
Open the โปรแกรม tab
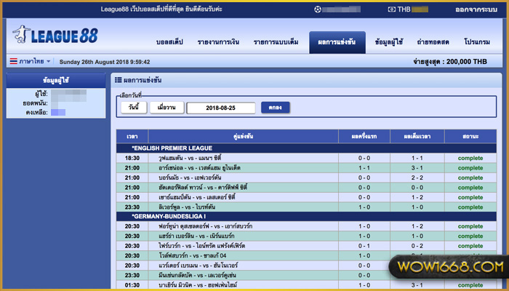point(477,42)
